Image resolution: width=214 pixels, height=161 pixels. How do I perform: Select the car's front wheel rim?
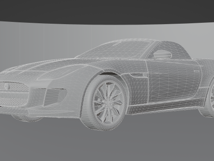tap(109, 103)
